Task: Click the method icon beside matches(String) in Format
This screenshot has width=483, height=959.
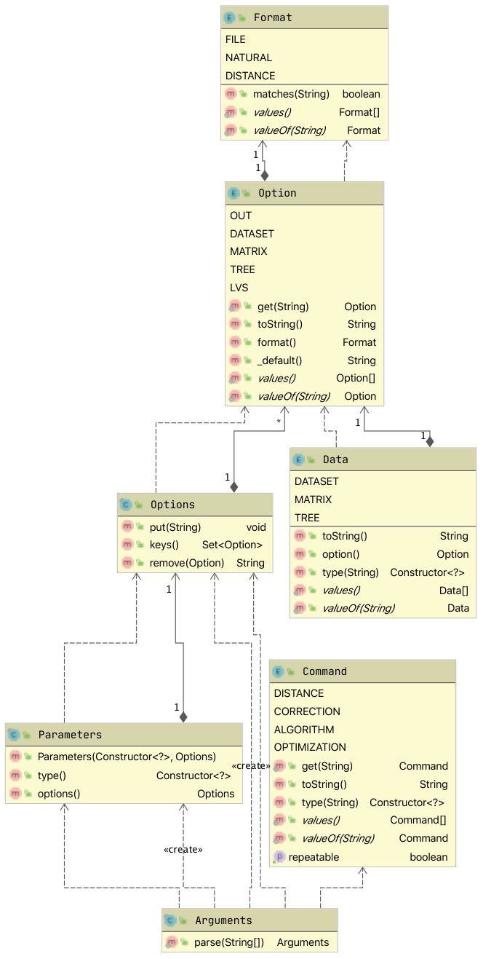Action: [x=230, y=94]
